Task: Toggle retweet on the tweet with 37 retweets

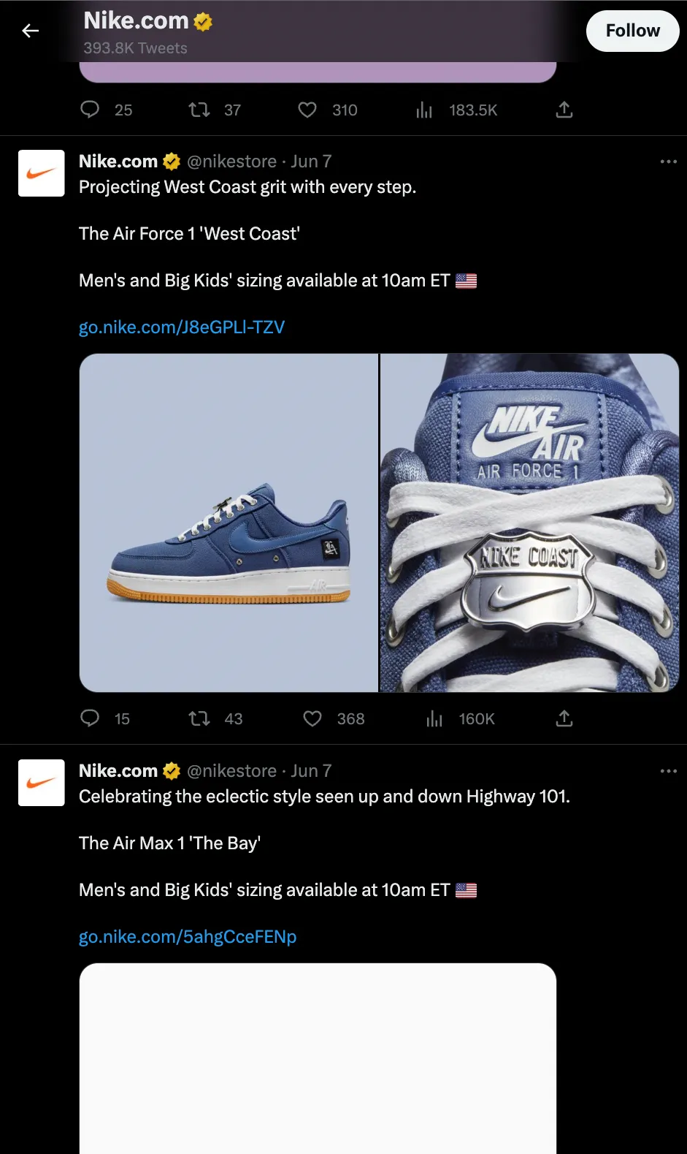Action: [198, 110]
